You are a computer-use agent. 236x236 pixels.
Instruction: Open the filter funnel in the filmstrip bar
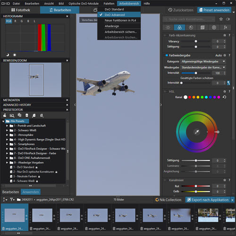point(12,200)
